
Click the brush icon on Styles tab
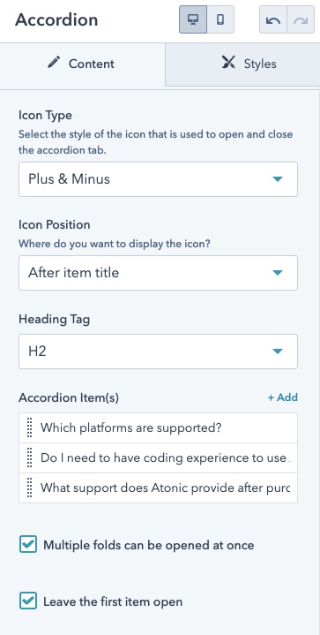228,63
